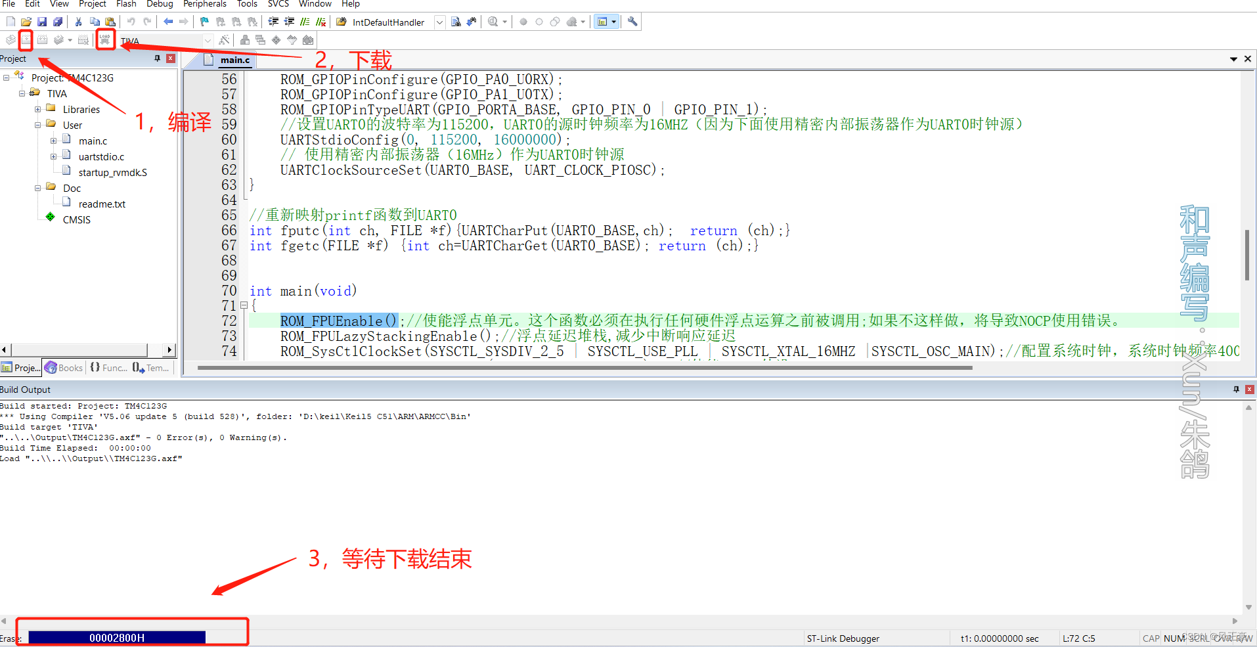Switch to the Functions tab
Image resolution: width=1257 pixels, height=647 pixels.
pos(108,368)
